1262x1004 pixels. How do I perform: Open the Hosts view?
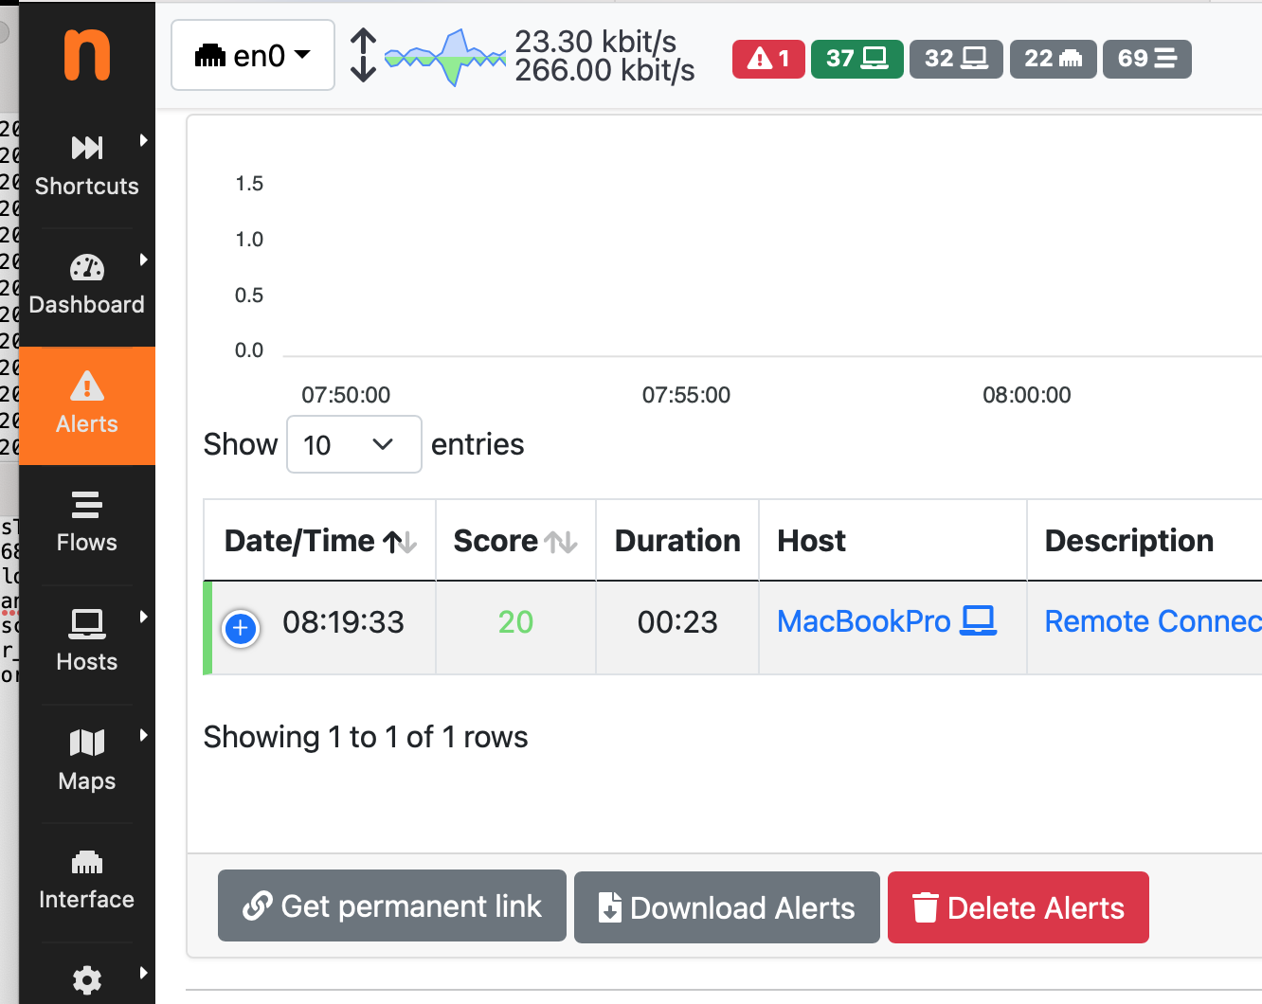click(86, 642)
